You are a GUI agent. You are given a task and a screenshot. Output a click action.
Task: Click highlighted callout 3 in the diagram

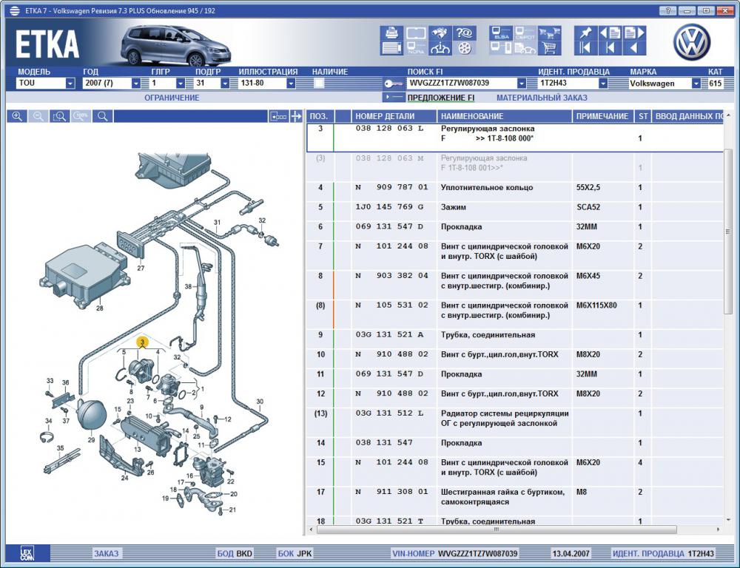tap(142, 342)
